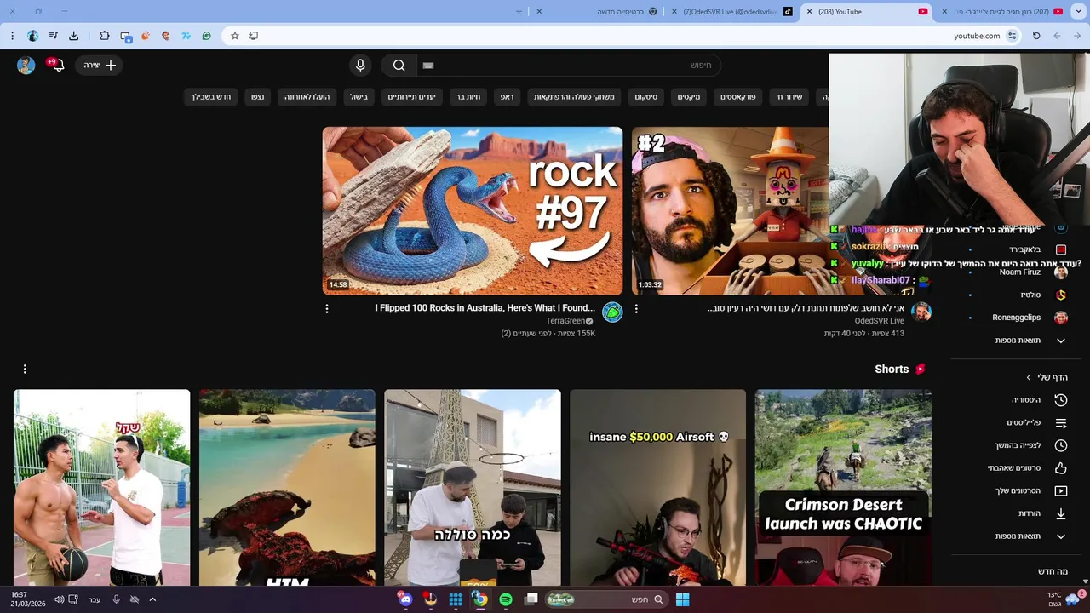The image size is (1090, 613).
Task: Select the 'פודקאסטים' filter chip
Action: coord(738,97)
